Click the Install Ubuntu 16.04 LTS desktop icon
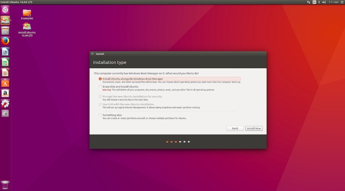Viewport: 345px width, 191px height. (27, 30)
